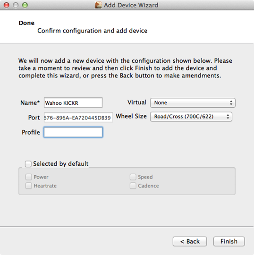Viewport: 254px width, 255px height.
Task: Click the Add Device Wizard title icon
Action: pyautogui.click(x=98, y=5)
